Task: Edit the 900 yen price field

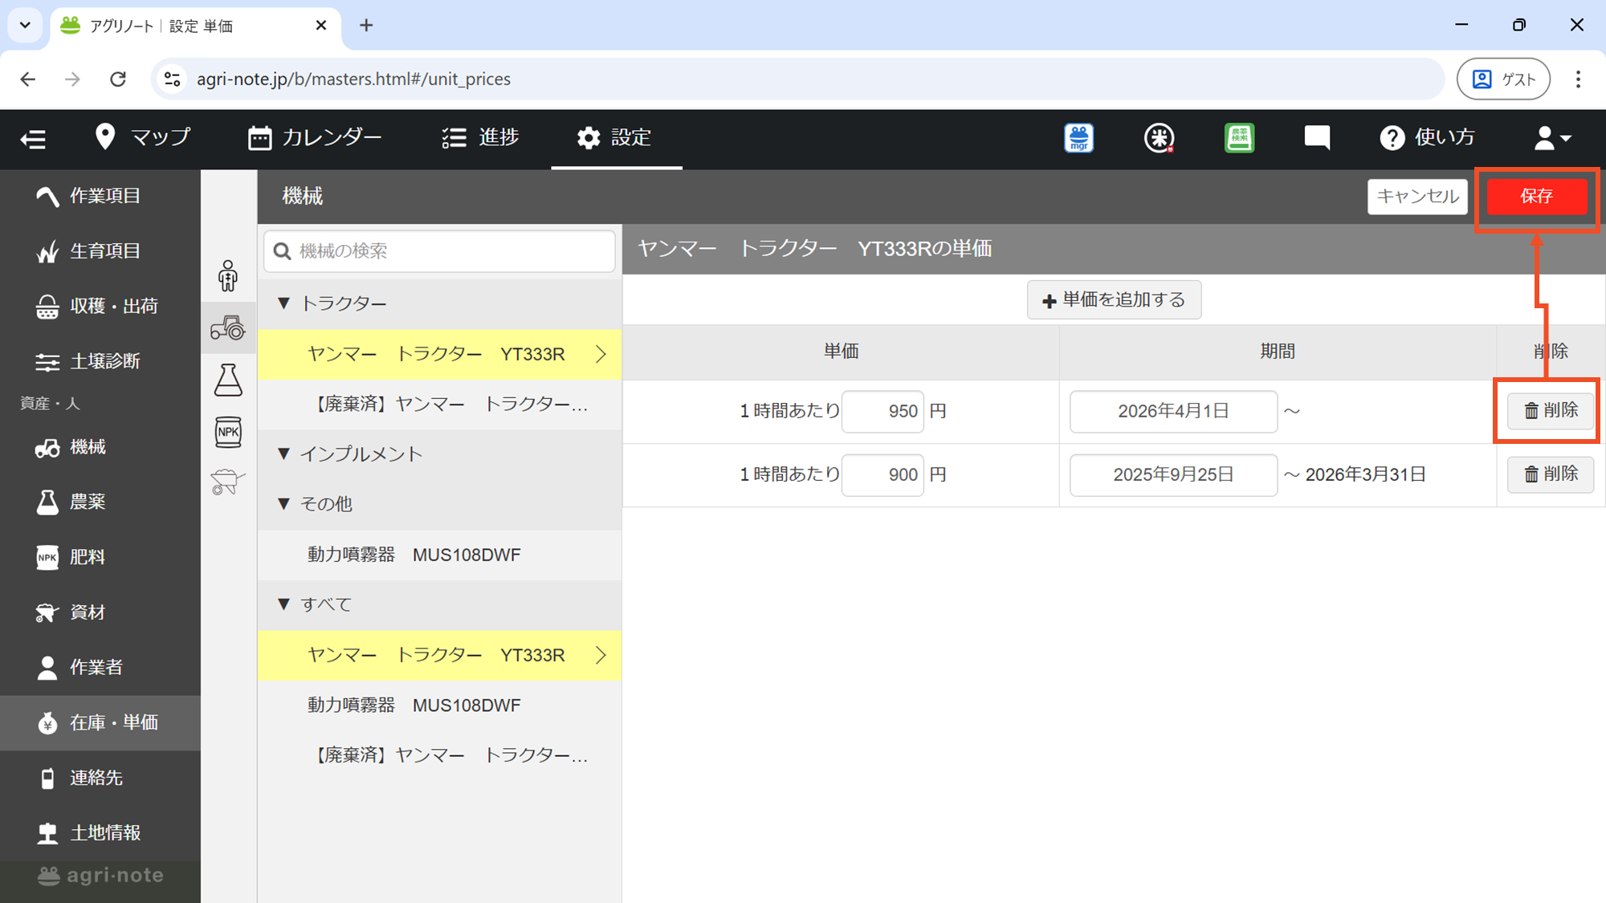Action: pyautogui.click(x=882, y=475)
